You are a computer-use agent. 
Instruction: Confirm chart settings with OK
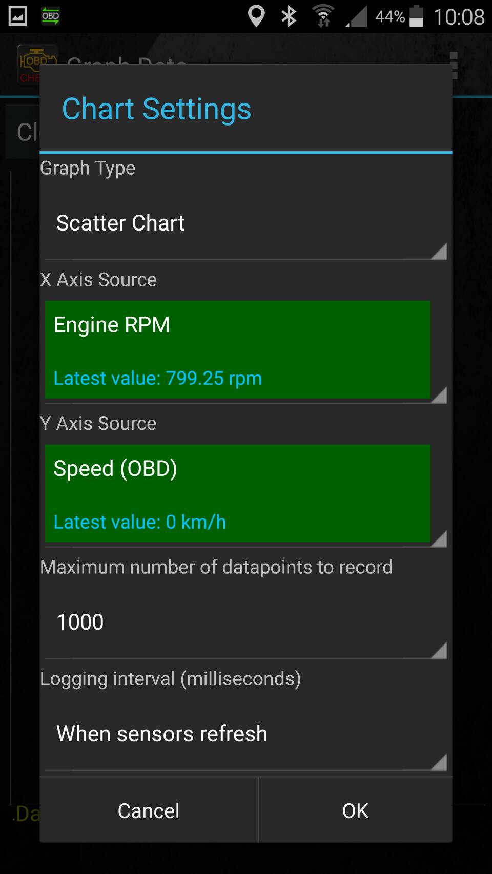[355, 810]
